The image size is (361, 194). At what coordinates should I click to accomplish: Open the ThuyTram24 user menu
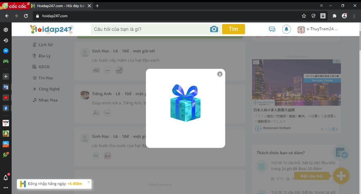tap(322, 29)
